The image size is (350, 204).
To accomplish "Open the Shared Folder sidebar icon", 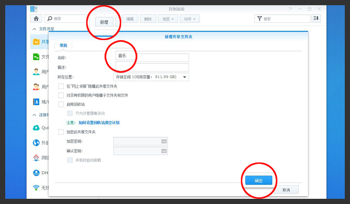I will [x=36, y=42].
